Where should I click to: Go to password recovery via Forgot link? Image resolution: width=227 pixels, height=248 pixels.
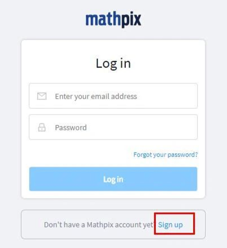[x=165, y=154]
